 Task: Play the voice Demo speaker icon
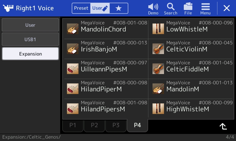tap(153, 7)
